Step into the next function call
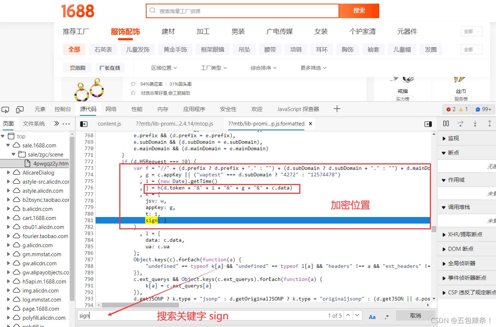This screenshot has height=327, width=496. [475, 123]
